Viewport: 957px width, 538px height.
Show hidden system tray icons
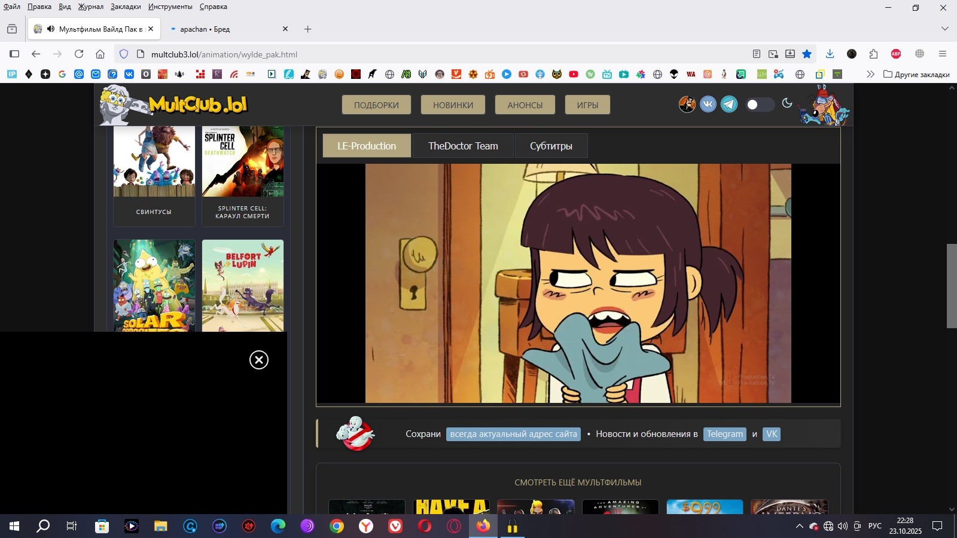click(799, 526)
